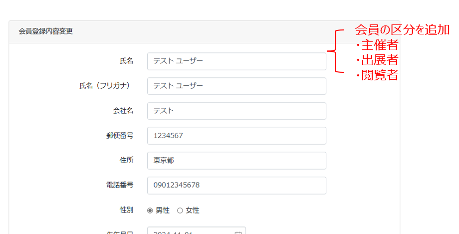Click the 会員登録内容変更 panel header
Image resolution: width=459 pixels, height=234 pixels.
coord(46,31)
